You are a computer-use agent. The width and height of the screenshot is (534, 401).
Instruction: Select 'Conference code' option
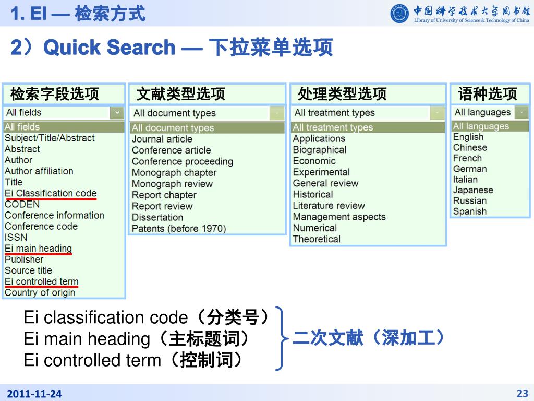[41, 227]
